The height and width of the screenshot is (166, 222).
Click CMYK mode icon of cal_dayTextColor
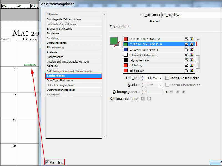(191, 60)
